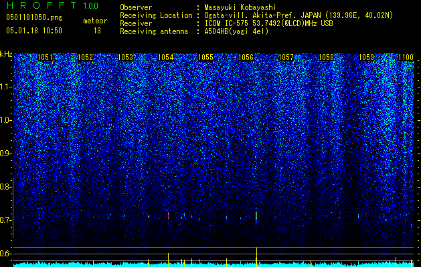Click the 0.7 kHz frequency label
Image resolution: width=421 pixels, height=267 pixels.
(x=5, y=220)
